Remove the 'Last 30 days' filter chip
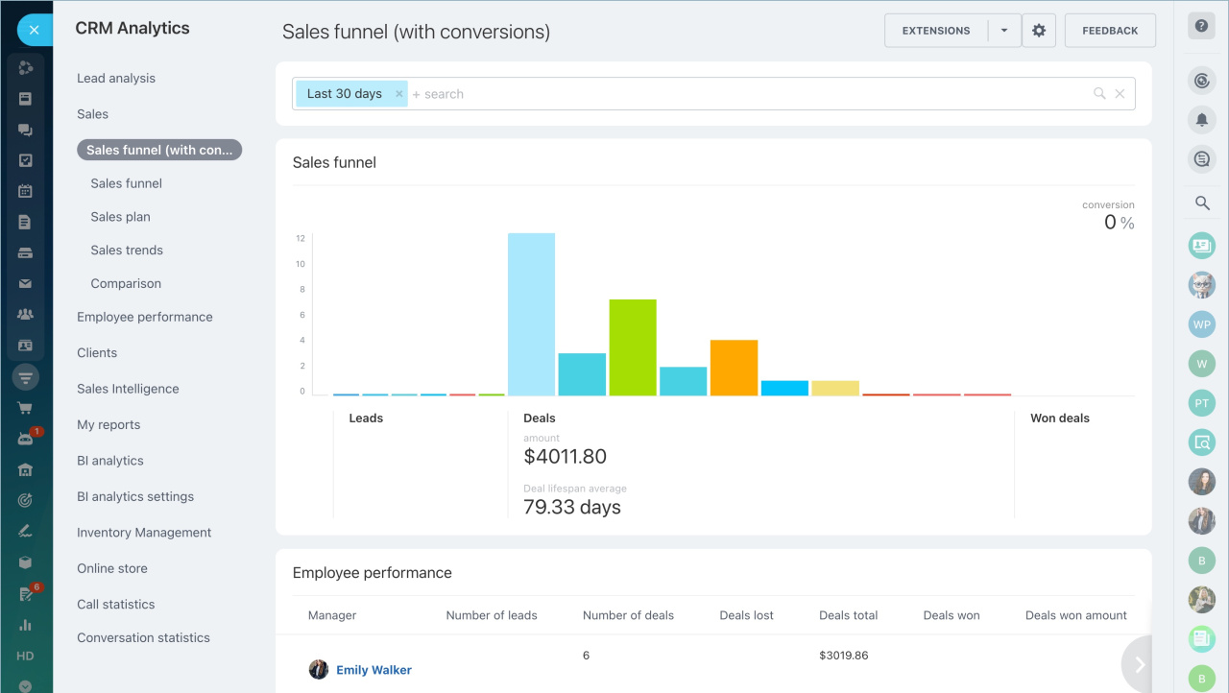Screen dimensions: 1229x693 [398, 94]
